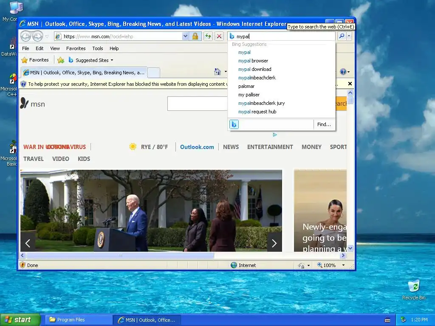Image resolution: width=435 pixels, height=326 pixels.
Task: Click the MSN page search field
Action: point(198,104)
